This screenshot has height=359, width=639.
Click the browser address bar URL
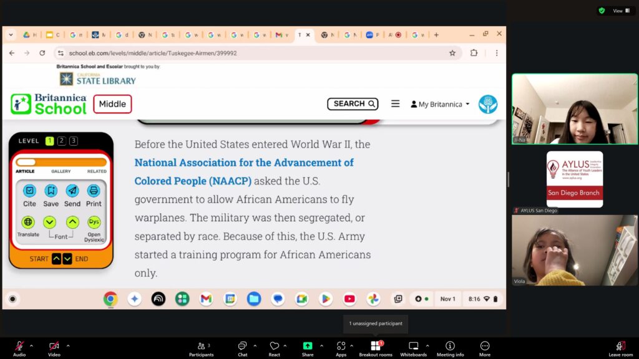coord(153,54)
